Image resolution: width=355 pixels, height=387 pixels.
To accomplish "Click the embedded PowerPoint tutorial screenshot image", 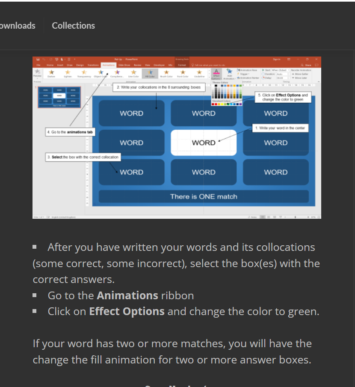I will [177, 137].
